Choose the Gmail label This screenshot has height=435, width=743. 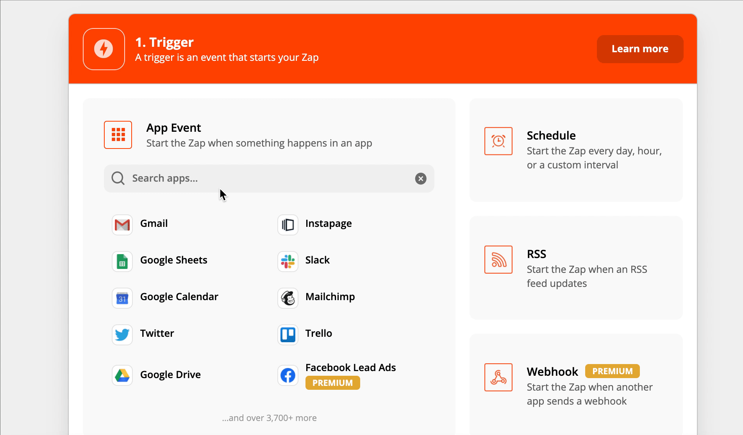pyautogui.click(x=154, y=223)
